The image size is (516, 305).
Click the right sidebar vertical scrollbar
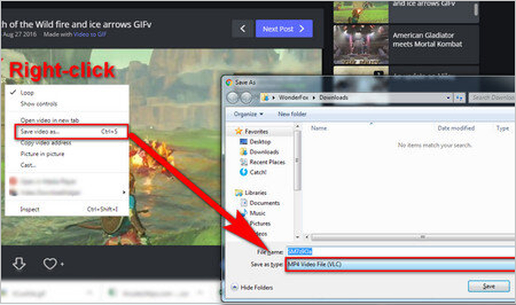(476, 9)
